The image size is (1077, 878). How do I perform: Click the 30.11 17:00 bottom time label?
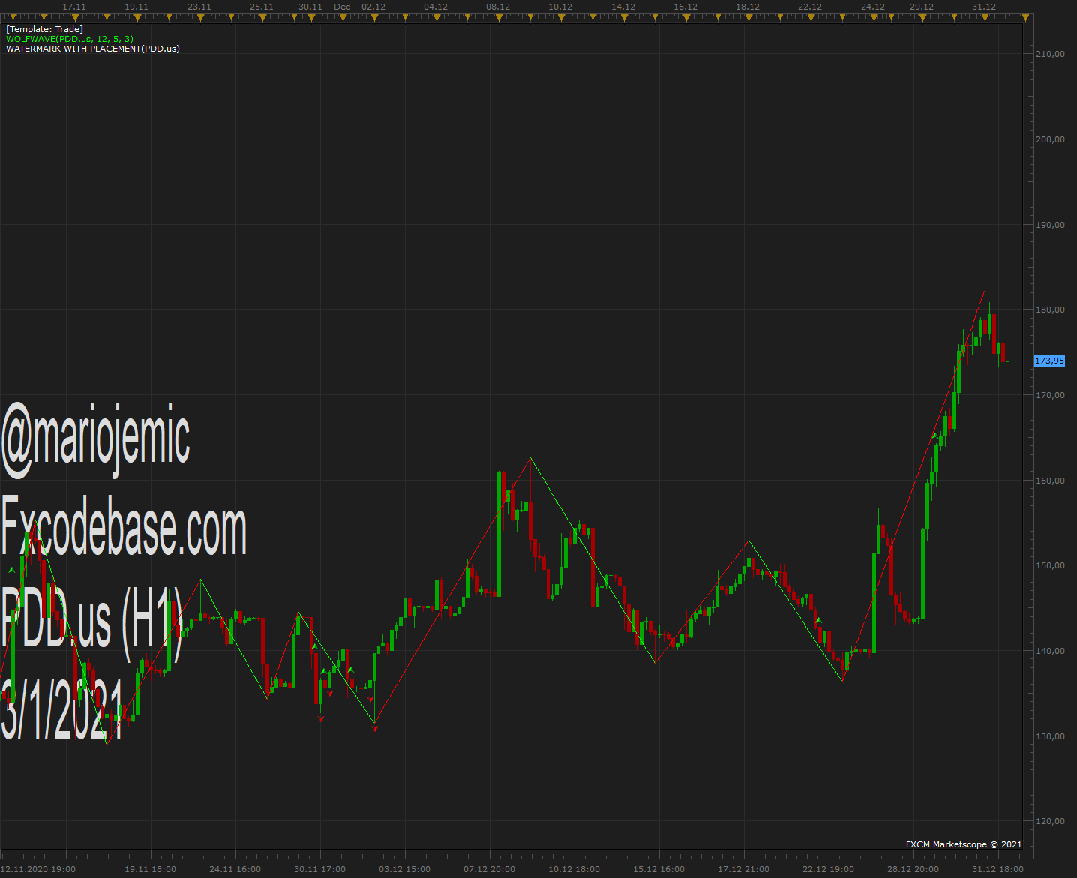click(320, 869)
